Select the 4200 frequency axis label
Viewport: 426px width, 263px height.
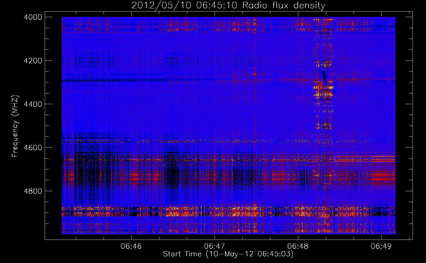33,61
